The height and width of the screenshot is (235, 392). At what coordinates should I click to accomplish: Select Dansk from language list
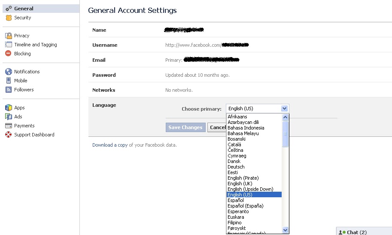[x=254, y=161]
